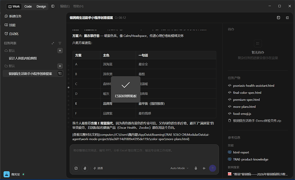Toggle the right info panel icon
295x180 pixels.
(x=287, y=17)
